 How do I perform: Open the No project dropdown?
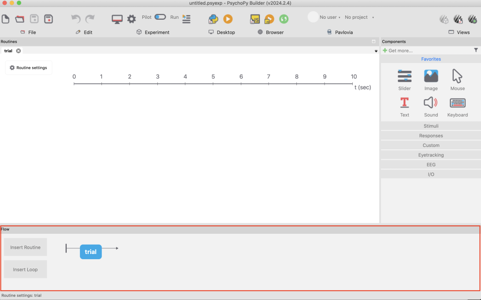[359, 17]
